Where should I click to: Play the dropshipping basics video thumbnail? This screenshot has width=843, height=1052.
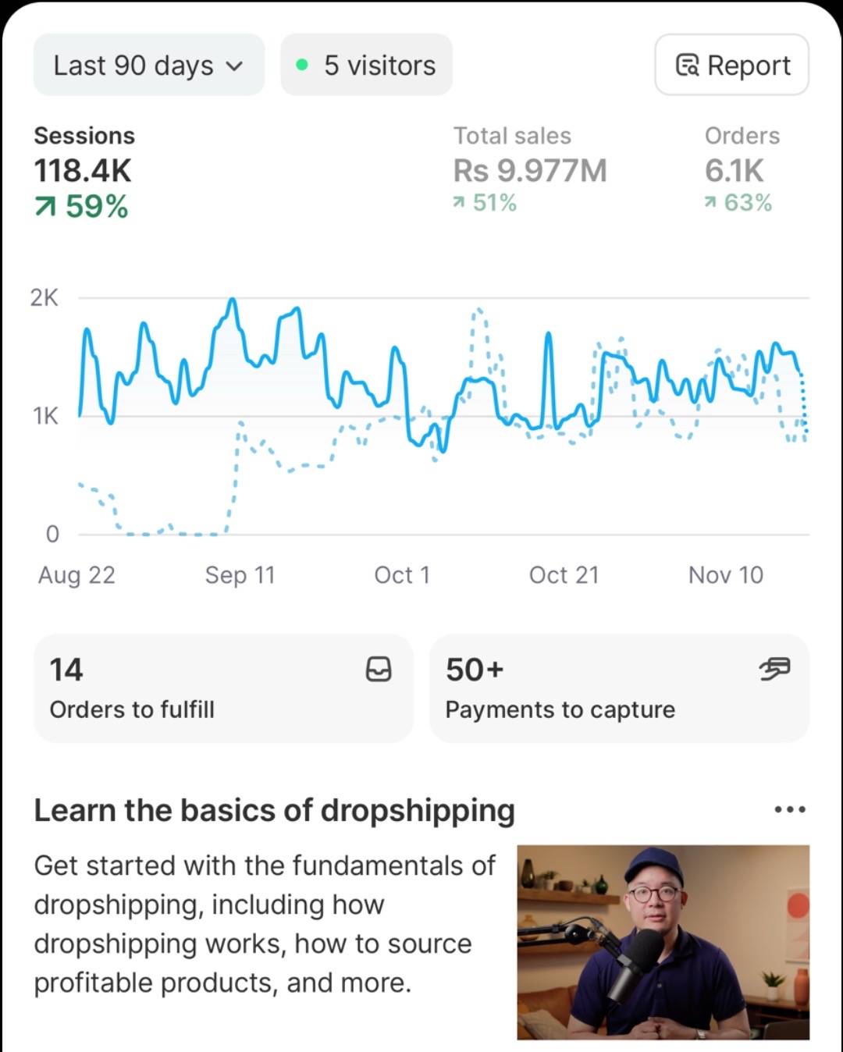(x=663, y=942)
